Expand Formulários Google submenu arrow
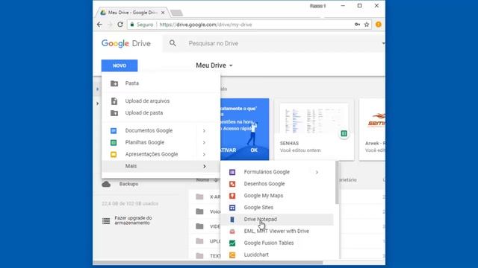Screen dimensions: 478x268 pyautogui.click(x=317, y=172)
